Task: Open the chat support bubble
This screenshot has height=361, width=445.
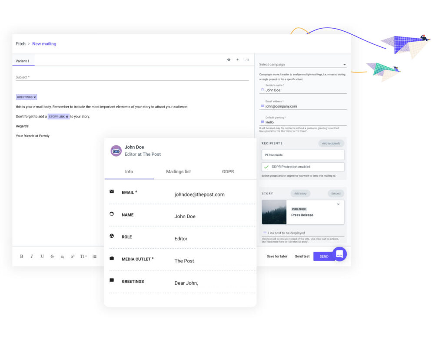Action: coord(339,254)
